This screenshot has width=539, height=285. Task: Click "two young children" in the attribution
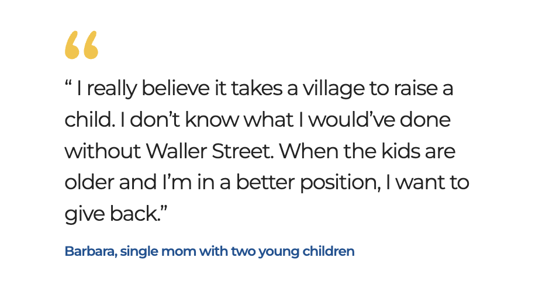pyautogui.click(x=293, y=252)
